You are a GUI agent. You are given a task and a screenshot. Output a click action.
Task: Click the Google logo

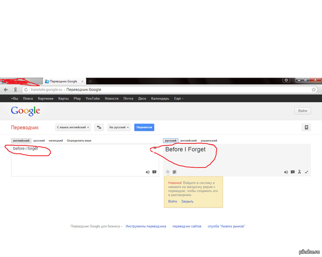tap(25, 111)
